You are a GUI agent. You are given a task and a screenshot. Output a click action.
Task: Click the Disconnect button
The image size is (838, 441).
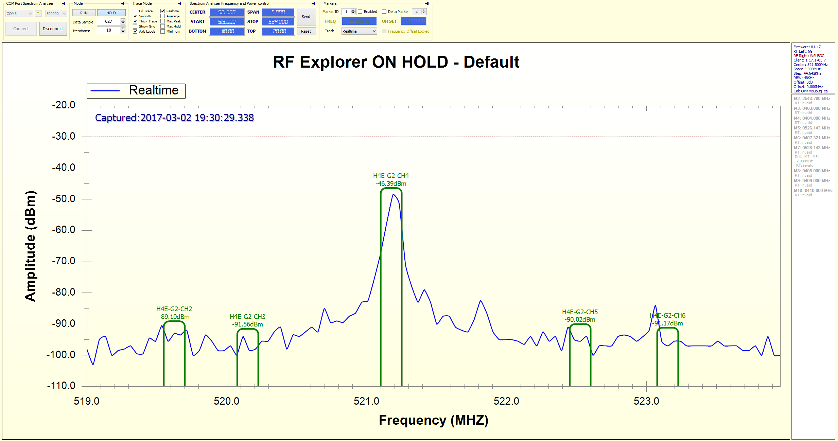[x=53, y=29]
